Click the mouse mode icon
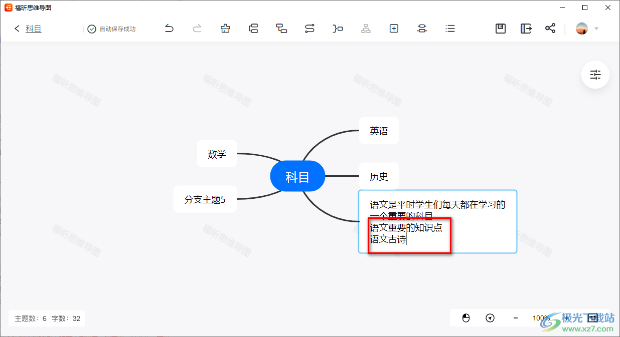Viewport: 620px width, 337px height. [x=466, y=318]
